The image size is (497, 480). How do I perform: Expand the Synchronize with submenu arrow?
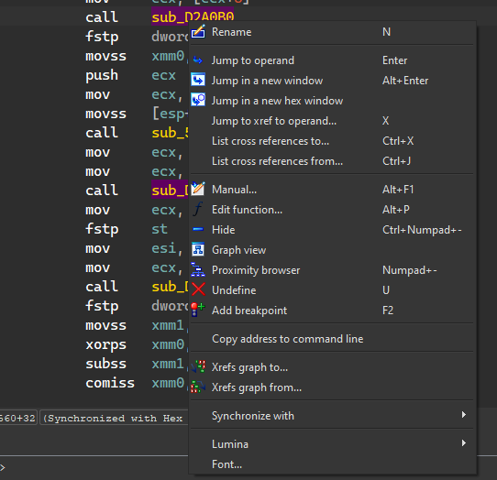pyautogui.click(x=464, y=415)
